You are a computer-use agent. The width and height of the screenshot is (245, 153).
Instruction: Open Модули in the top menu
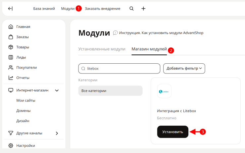coord(68,9)
